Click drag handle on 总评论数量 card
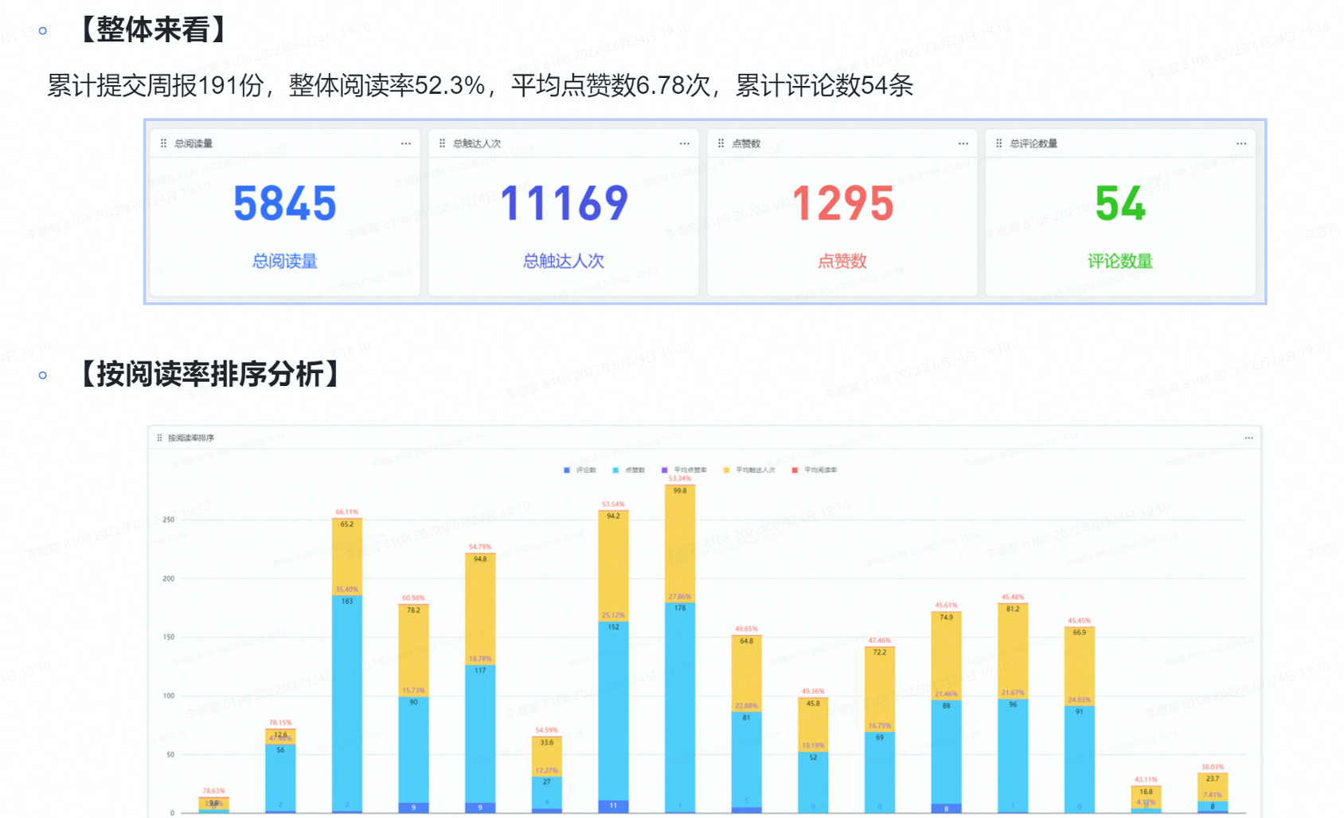Screen dimensions: 1344x818 coord(998,143)
